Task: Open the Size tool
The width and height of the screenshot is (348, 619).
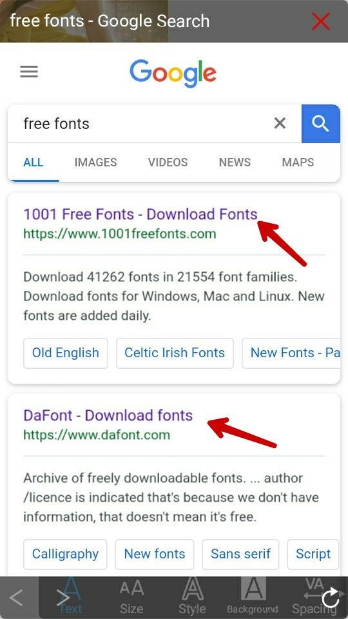Action: coord(131,597)
